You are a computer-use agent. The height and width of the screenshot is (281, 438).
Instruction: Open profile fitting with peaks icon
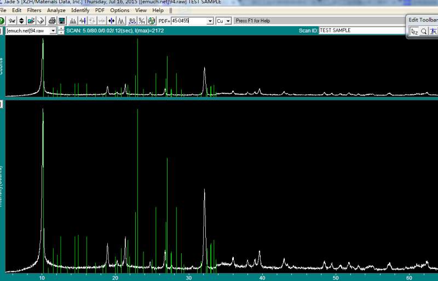[x=121, y=21]
